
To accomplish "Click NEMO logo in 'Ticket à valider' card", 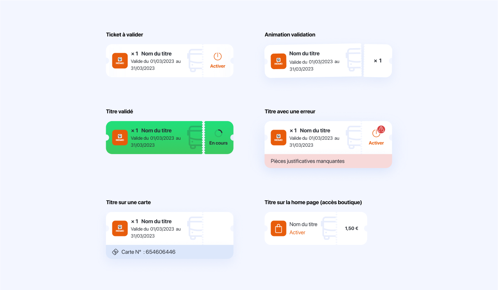I will 120,61.
